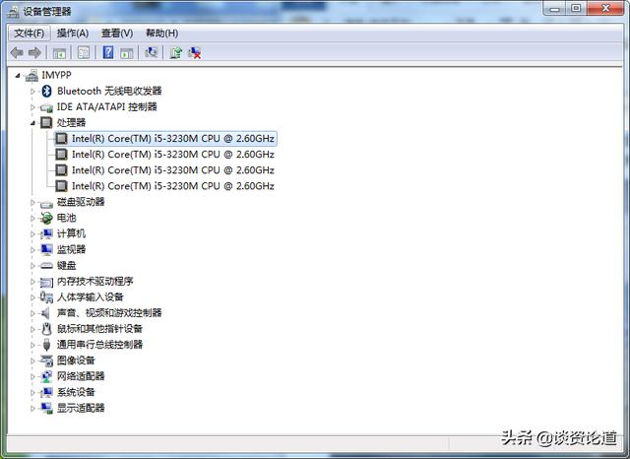The height and width of the screenshot is (459, 630).
Task: Click the show/hide action pane toolbar icon
Action: click(x=127, y=52)
